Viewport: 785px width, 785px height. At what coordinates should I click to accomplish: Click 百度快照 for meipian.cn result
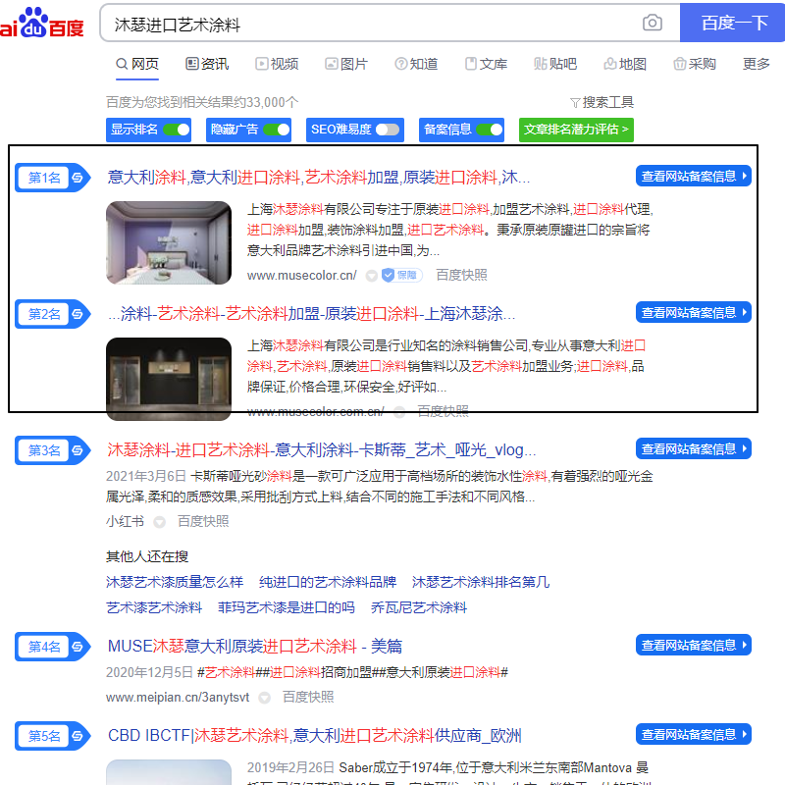click(x=308, y=697)
